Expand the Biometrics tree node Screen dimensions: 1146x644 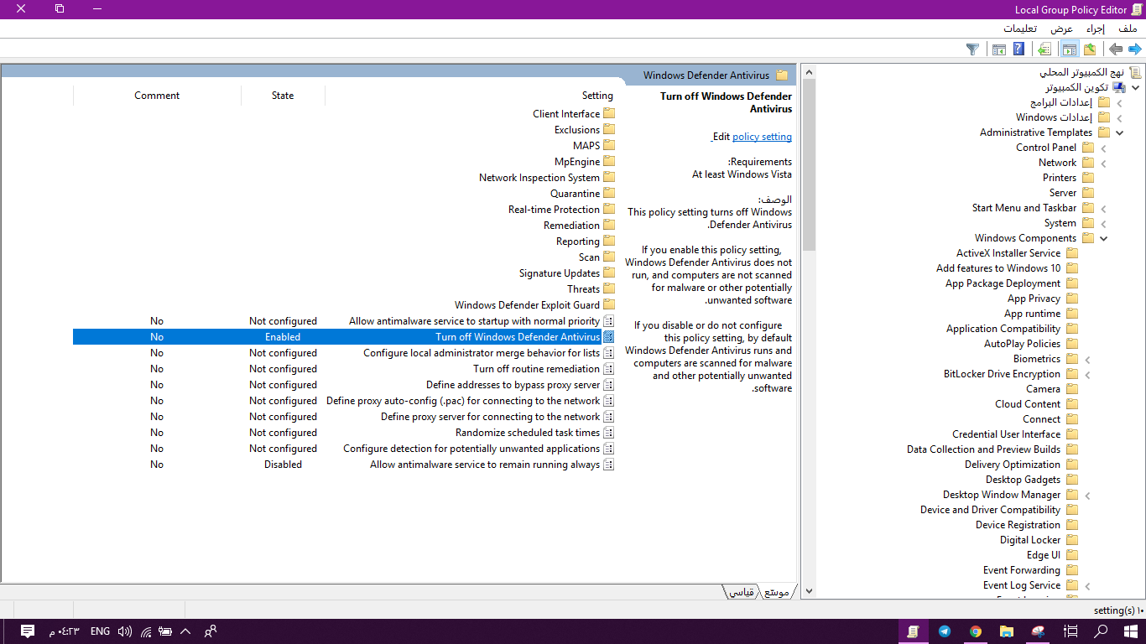click(1087, 359)
